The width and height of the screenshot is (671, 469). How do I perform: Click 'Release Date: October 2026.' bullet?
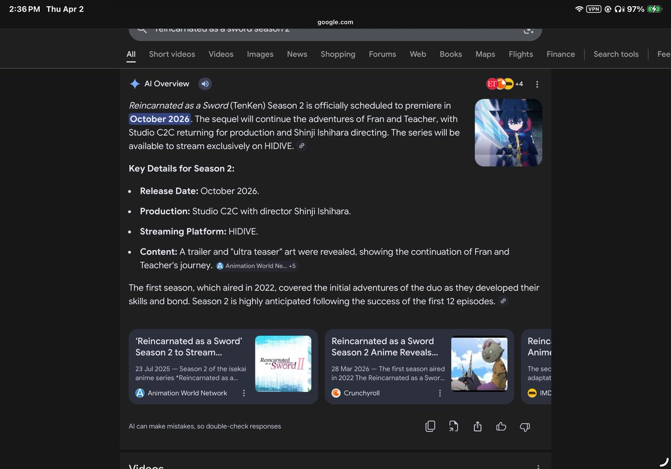click(x=200, y=191)
